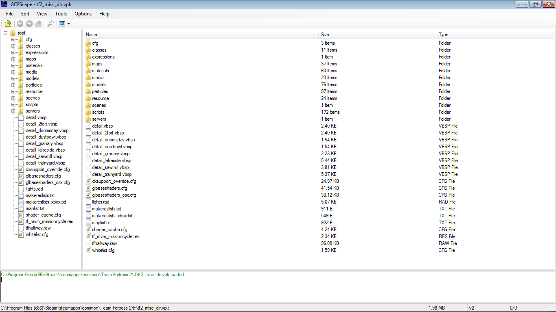Screen dimensions: 556x312
Task: Click the makereslists.txt file icon in the file list
Action: point(88,209)
